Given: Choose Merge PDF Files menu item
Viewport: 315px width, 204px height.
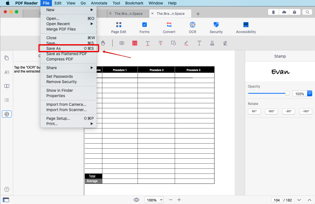Looking at the screenshot, I should (x=68, y=29).
